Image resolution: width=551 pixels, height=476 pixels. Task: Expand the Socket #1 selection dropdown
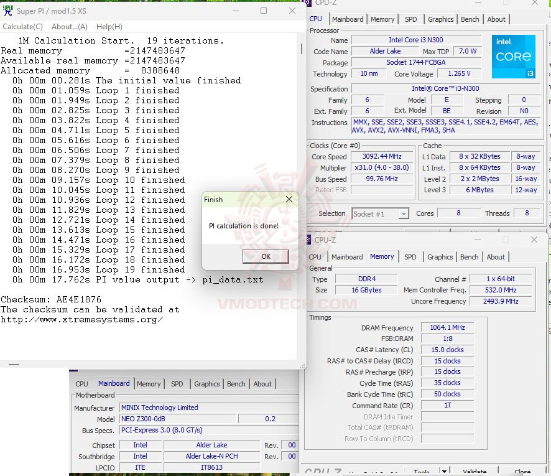(x=404, y=214)
